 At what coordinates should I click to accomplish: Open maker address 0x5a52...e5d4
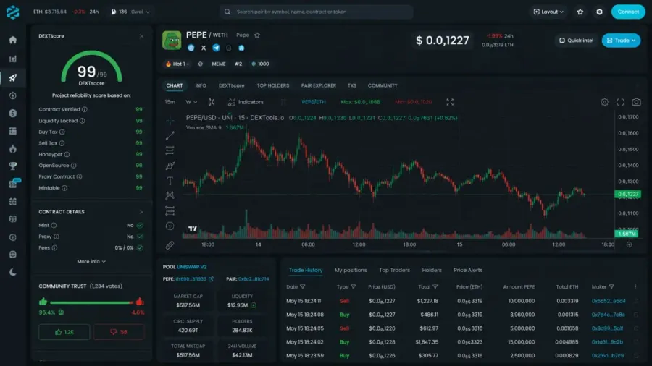coord(609,301)
